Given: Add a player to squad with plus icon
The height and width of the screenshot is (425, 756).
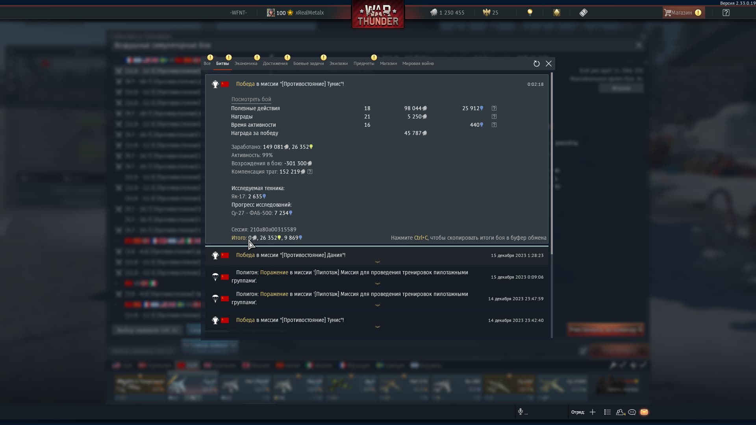Looking at the screenshot, I should (x=592, y=412).
